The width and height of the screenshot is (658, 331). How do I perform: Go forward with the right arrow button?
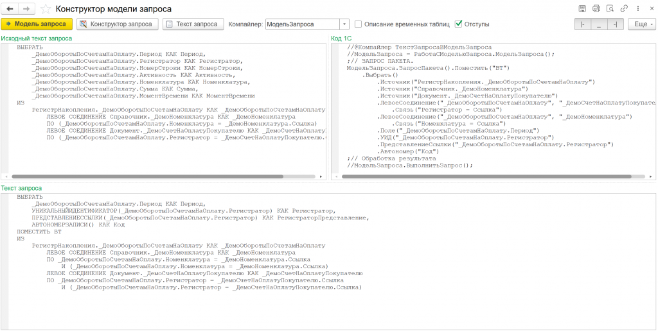point(26,9)
